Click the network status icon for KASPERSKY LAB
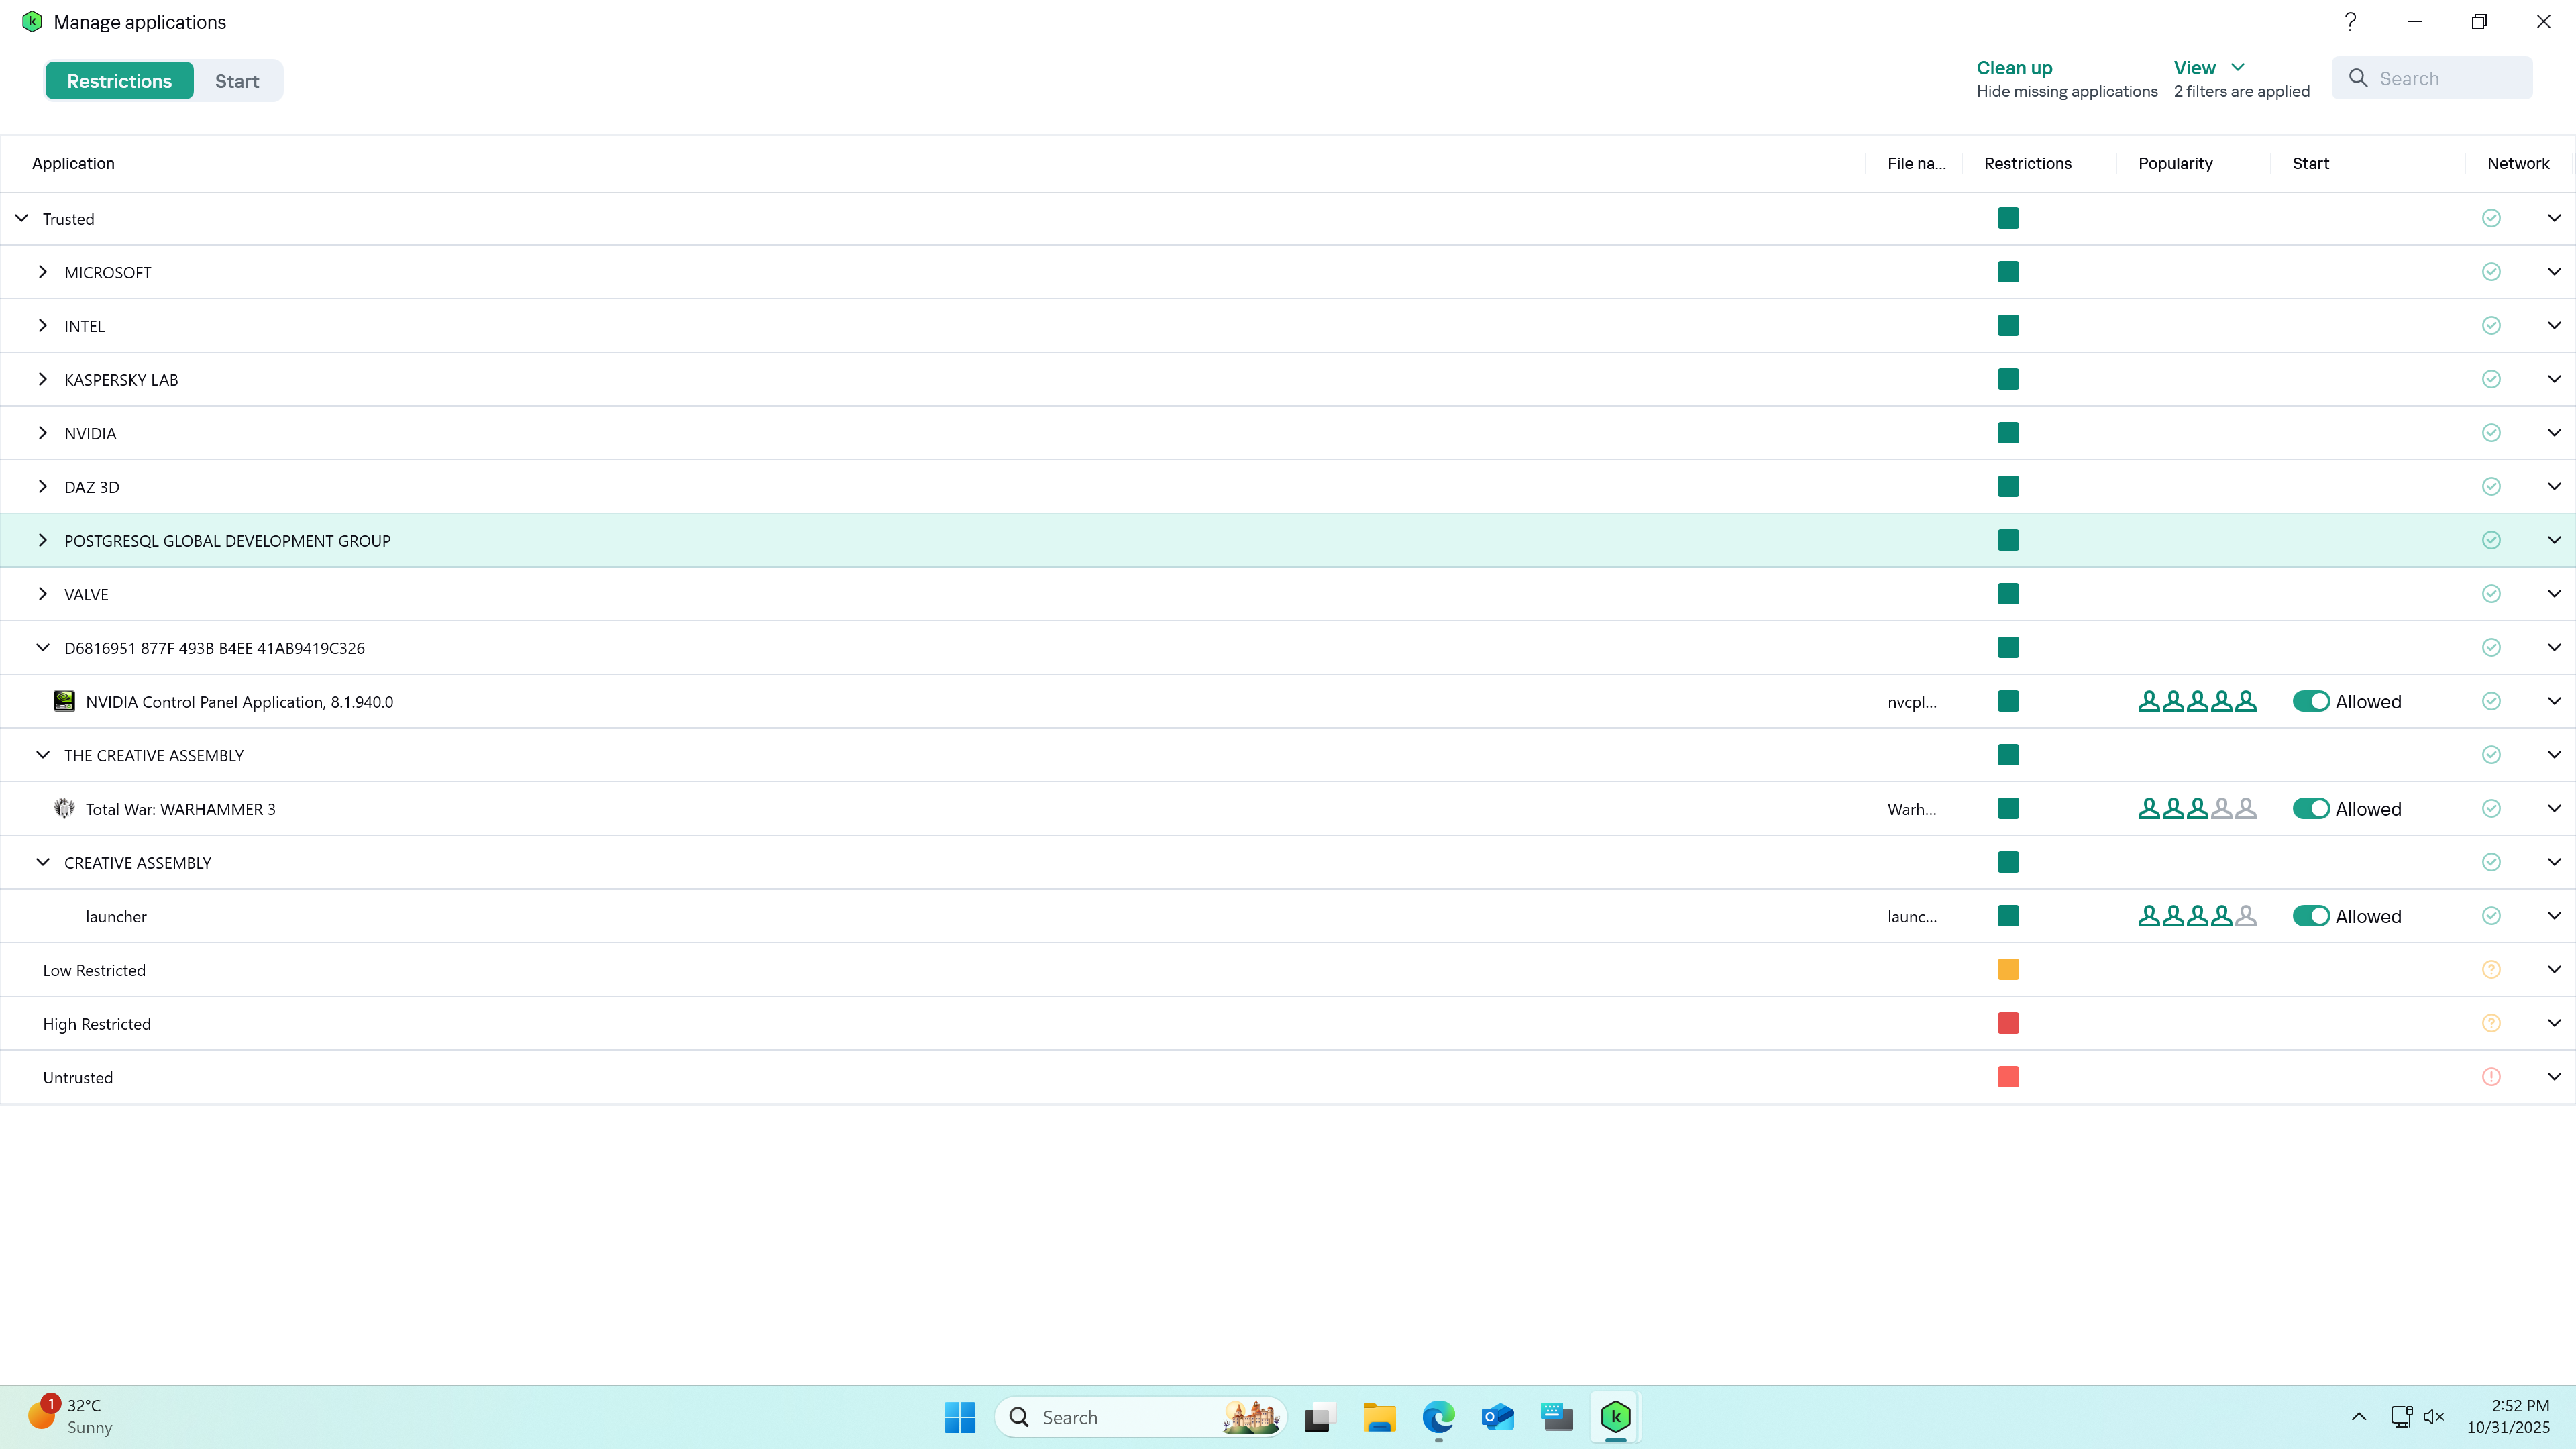The height and width of the screenshot is (1449, 2576). tap(2491, 379)
